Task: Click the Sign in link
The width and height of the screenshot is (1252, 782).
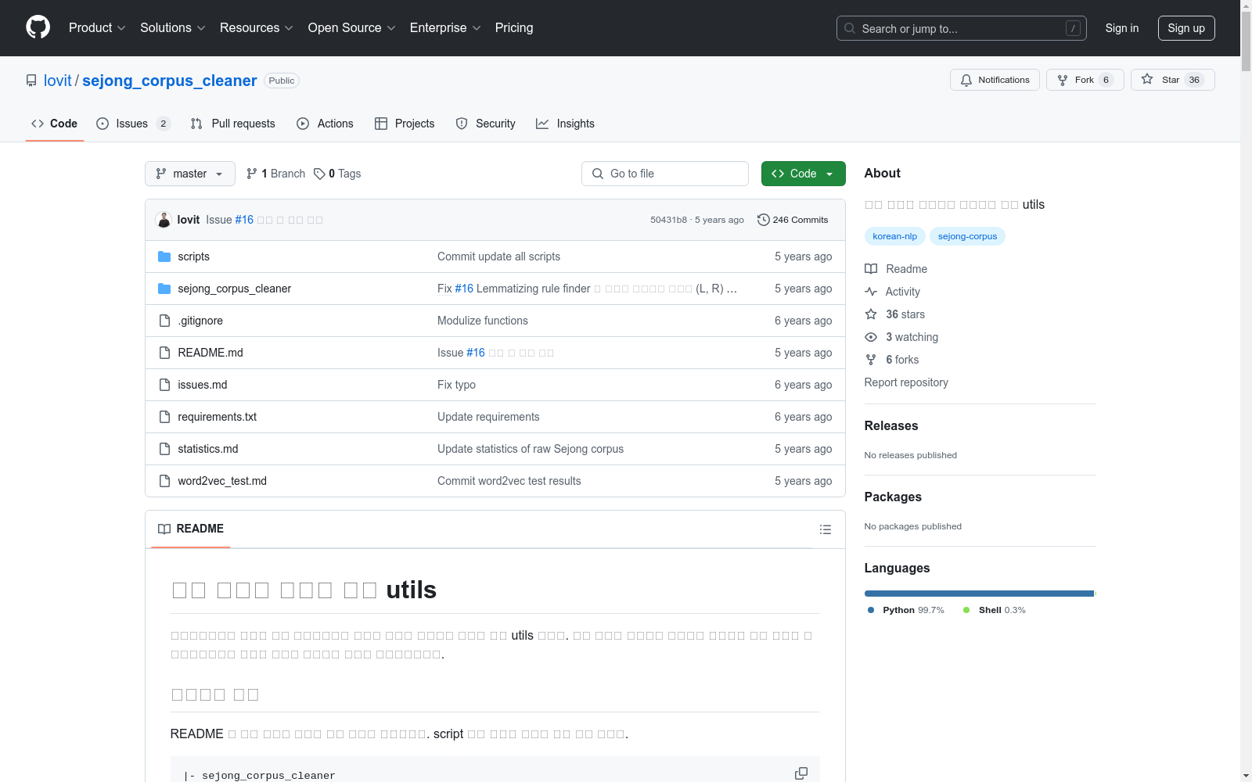Action: point(1122,28)
